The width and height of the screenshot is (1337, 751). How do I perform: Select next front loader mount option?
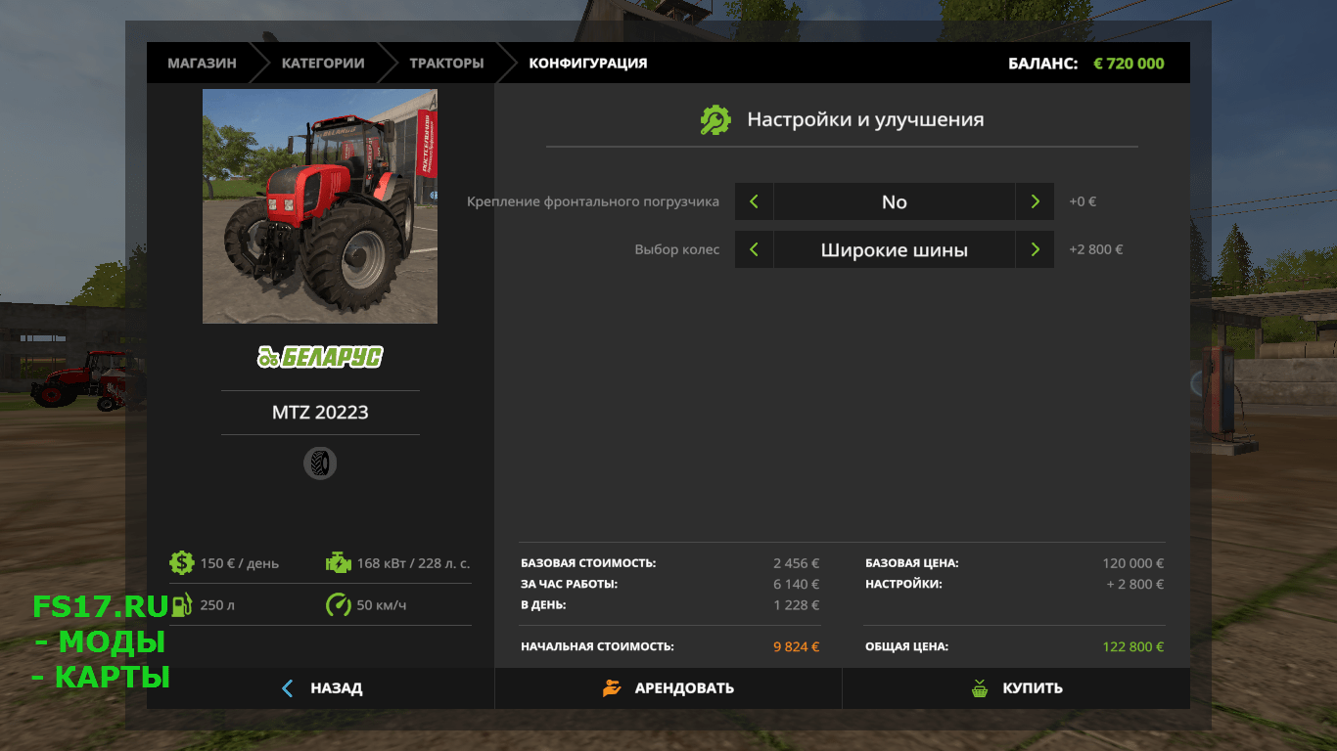1035,201
